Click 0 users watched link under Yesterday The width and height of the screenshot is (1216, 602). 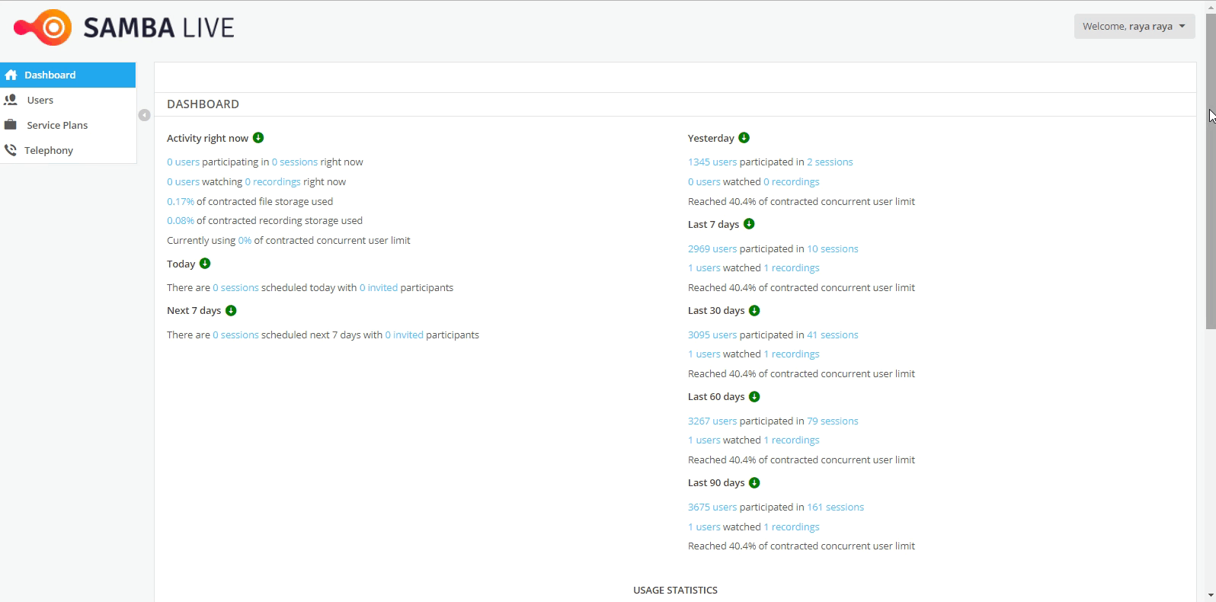coord(704,181)
